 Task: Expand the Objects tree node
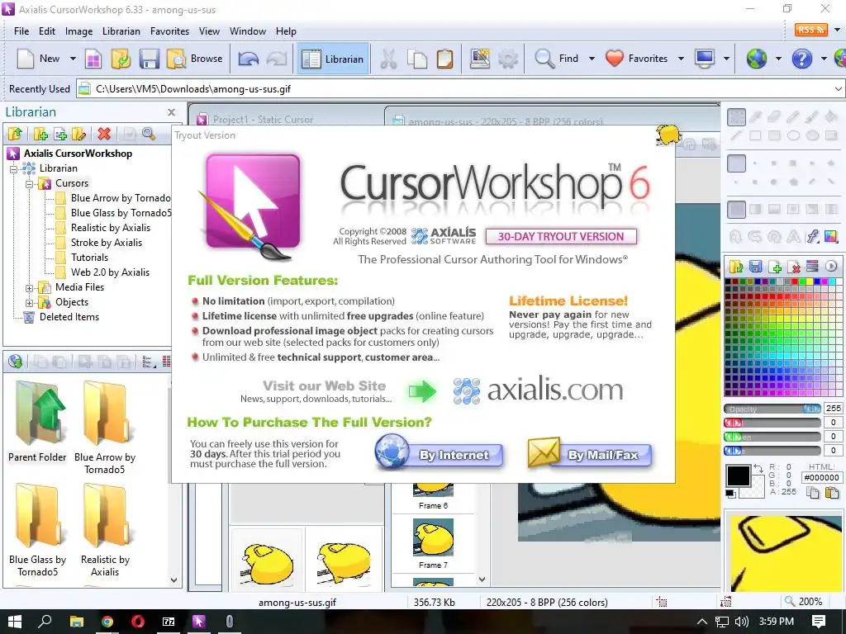(x=30, y=302)
